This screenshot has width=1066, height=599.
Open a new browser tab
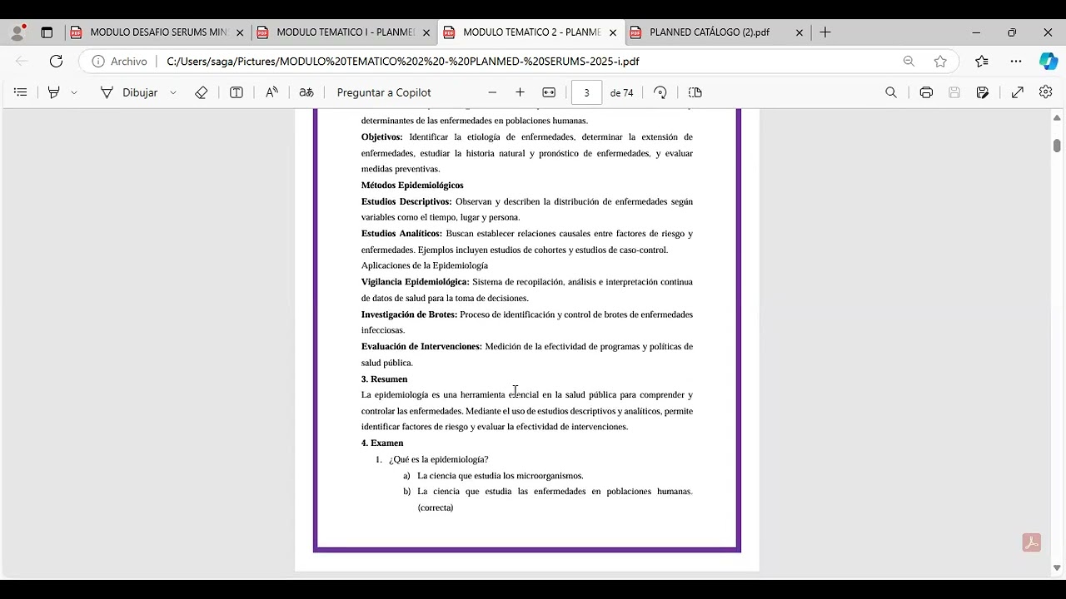825,32
